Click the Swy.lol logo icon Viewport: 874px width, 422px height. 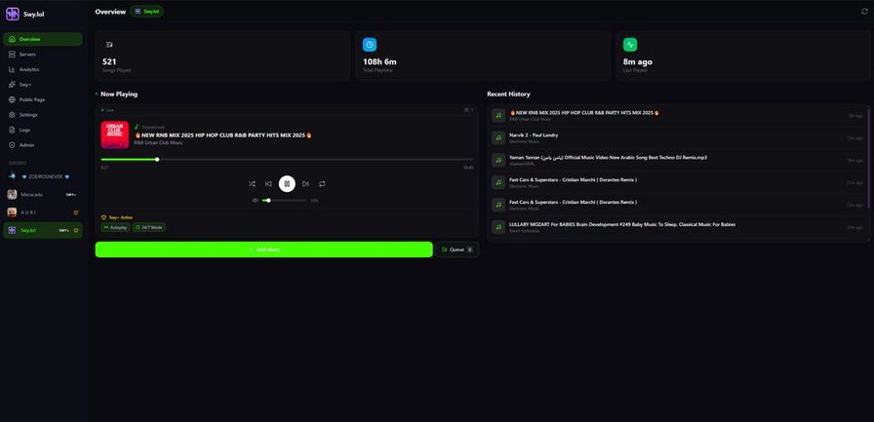click(13, 14)
